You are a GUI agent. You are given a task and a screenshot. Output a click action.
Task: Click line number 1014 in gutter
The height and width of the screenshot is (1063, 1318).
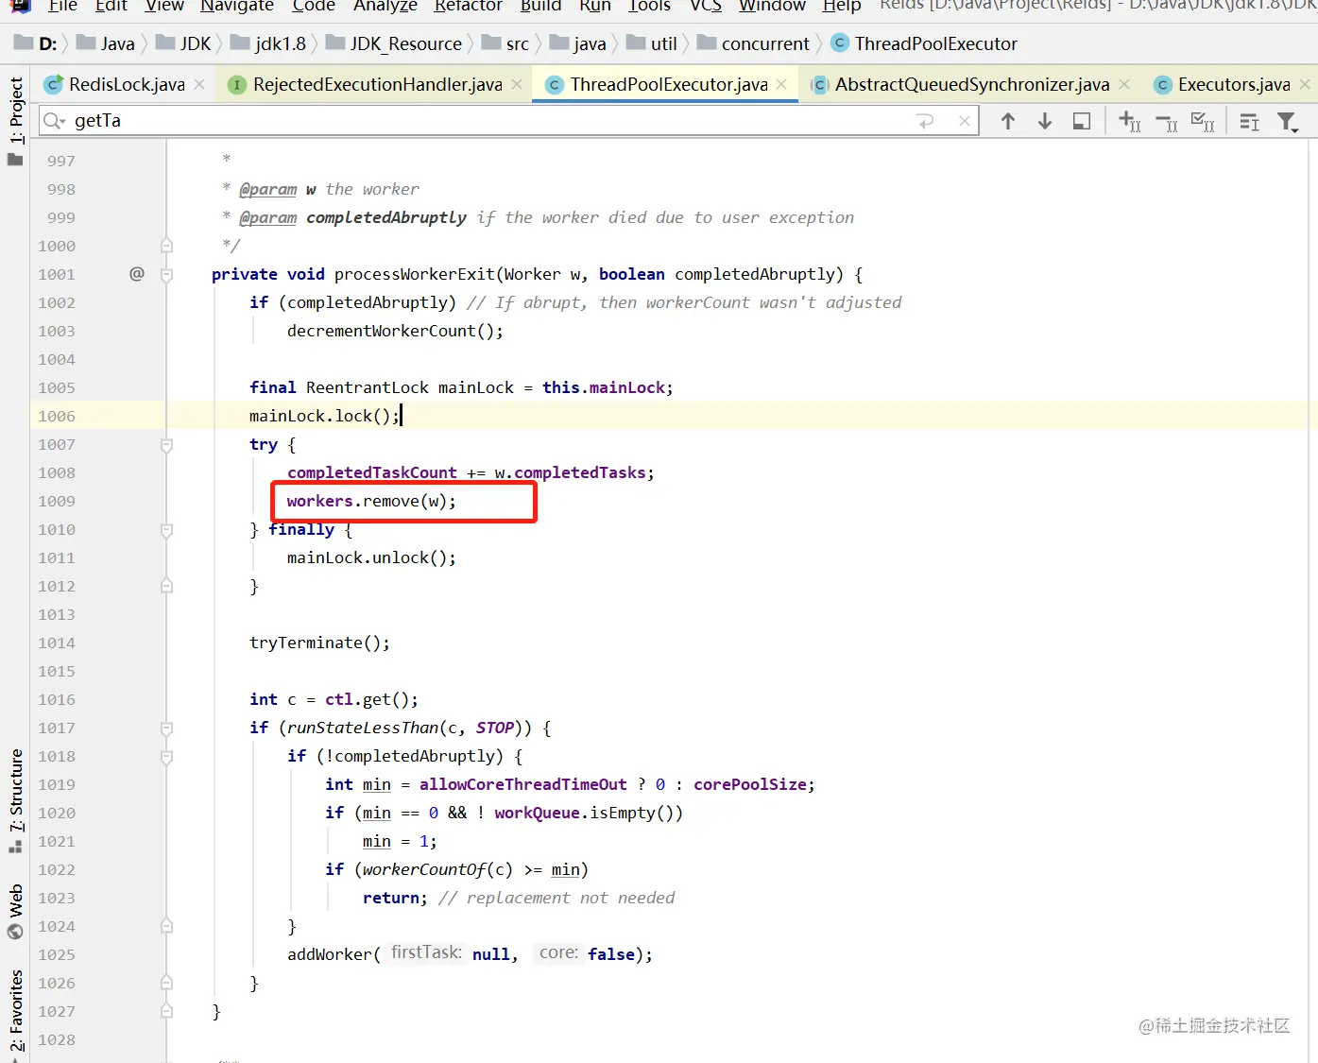coord(57,643)
